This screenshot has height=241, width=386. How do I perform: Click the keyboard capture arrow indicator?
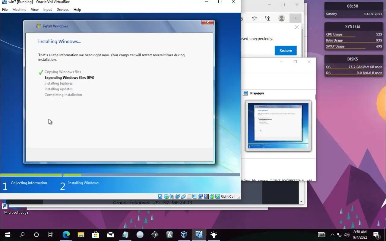coord(218,196)
